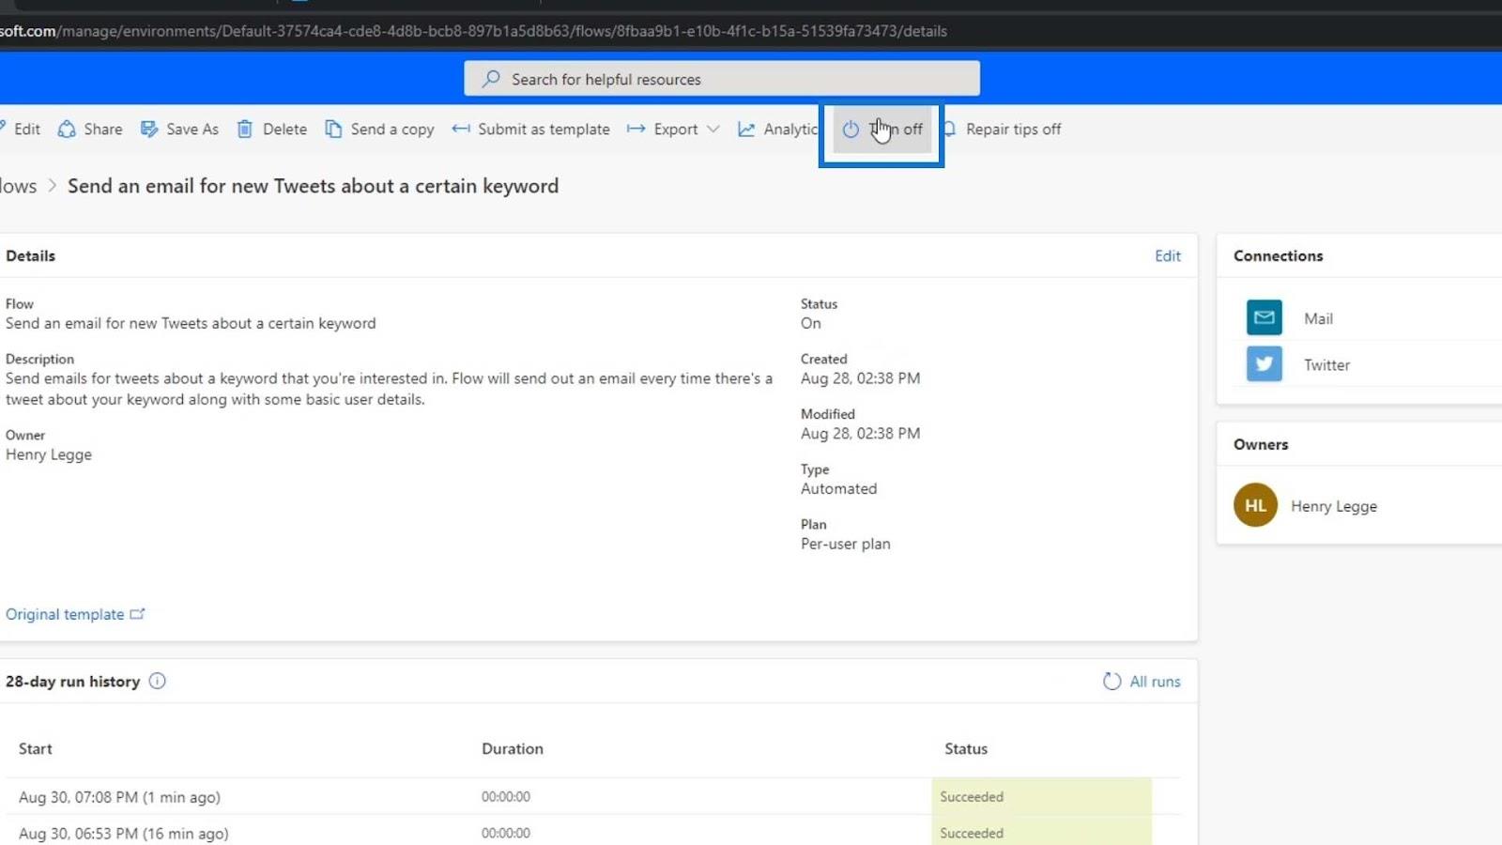Click the 28-day run history info icon
Viewport: 1502px width, 845px height.
158,682
